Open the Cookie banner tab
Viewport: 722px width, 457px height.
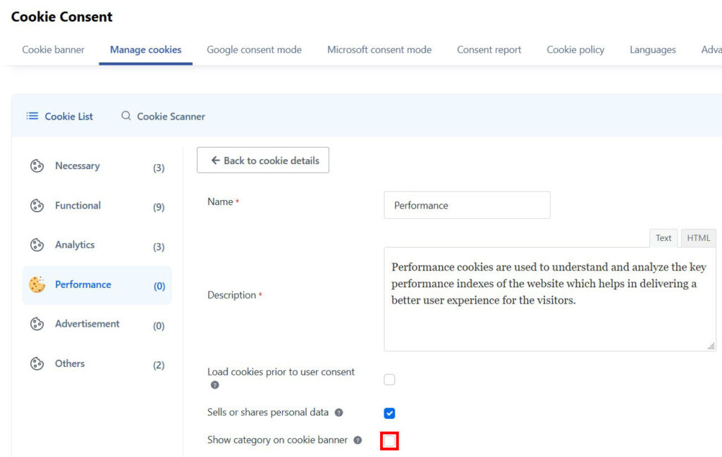(x=53, y=50)
